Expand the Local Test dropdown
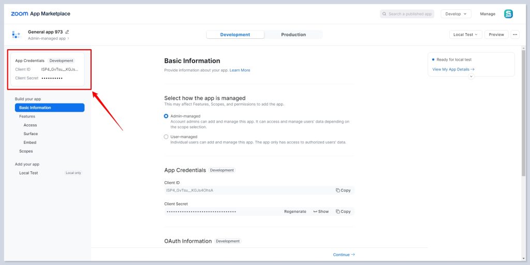Viewport: 530px width, 265px height. coord(466,35)
